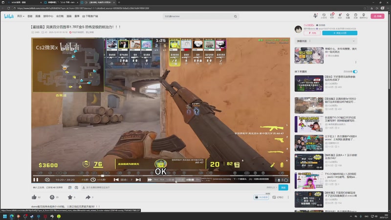Screen dimensions: 391x220
Task: Open Steam from the taskbar
Action: (32, 216)
